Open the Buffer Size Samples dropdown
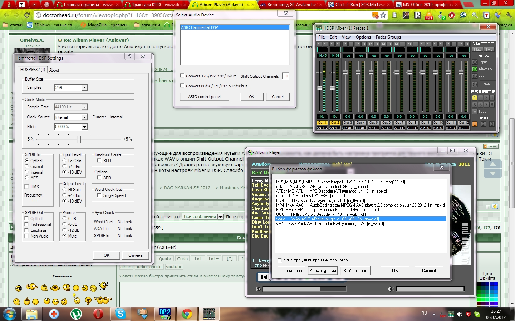 click(x=84, y=88)
